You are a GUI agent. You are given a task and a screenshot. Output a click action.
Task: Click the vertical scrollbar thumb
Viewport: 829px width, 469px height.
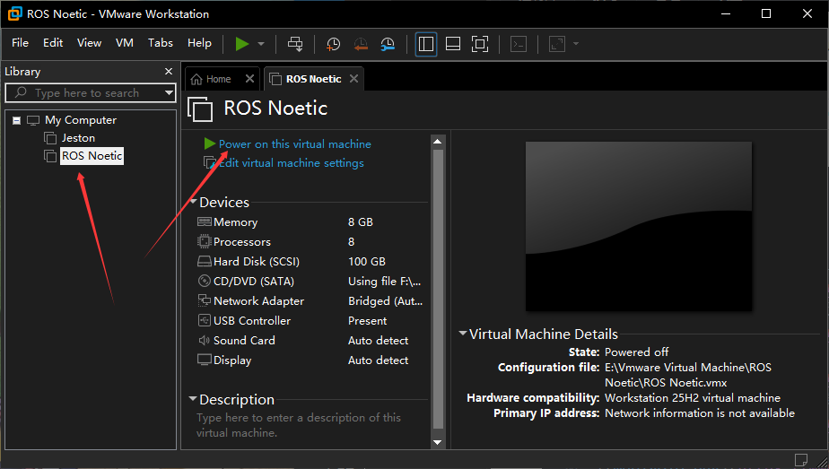[438, 289]
